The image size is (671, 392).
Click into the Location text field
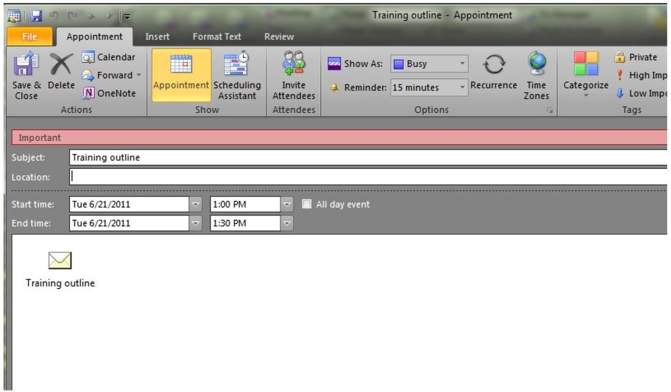coord(367,177)
